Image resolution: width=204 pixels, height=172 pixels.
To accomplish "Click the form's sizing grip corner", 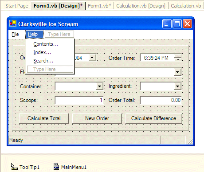I will point(190,141).
